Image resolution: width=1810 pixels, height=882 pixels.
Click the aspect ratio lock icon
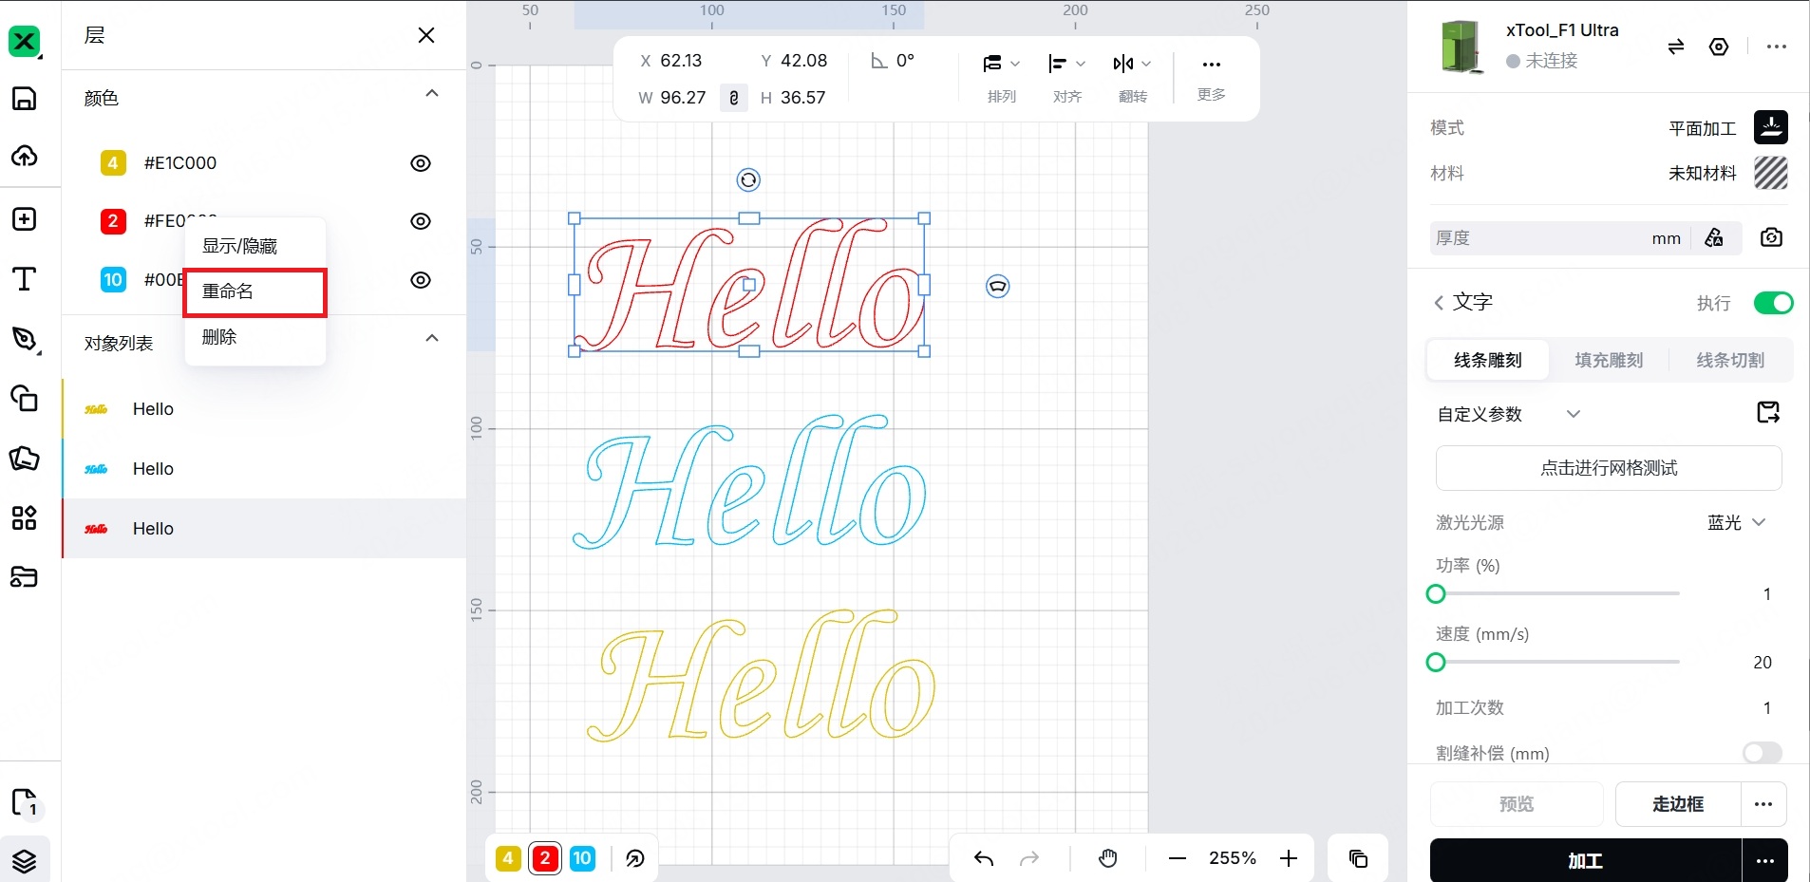point(733,98)
